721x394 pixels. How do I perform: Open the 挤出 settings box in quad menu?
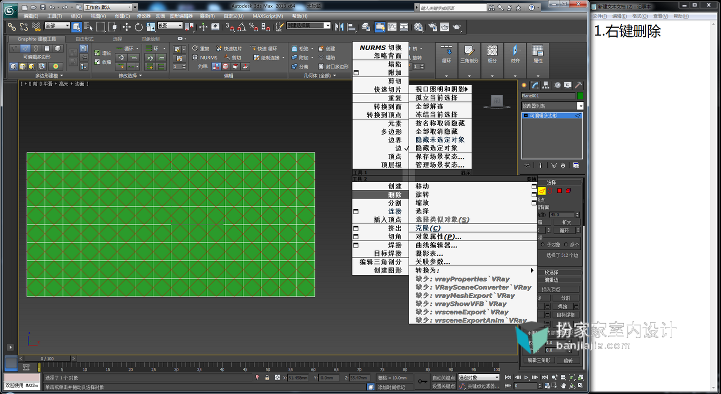[356, 228]
